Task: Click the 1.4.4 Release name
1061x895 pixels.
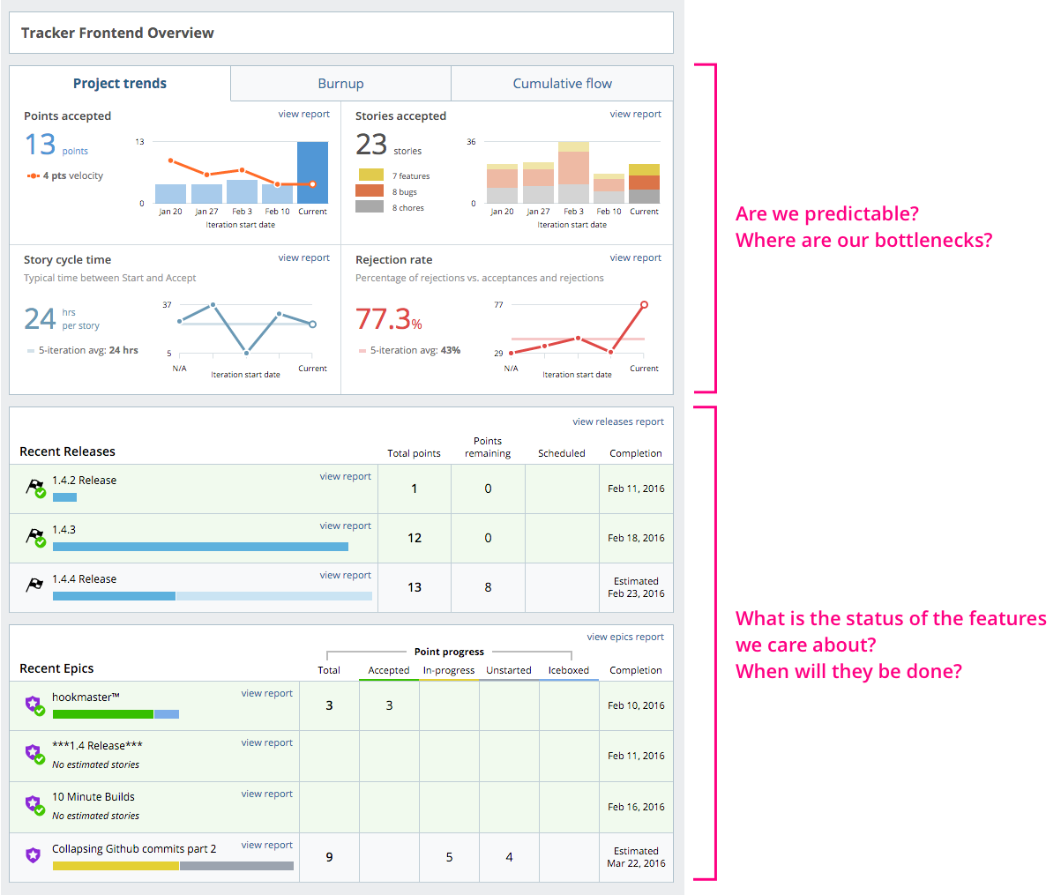Action: (x=84, y=579)
